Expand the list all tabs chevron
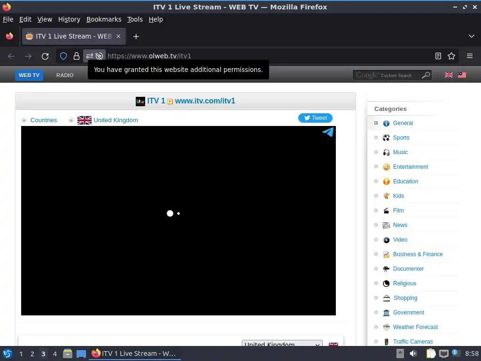Viewport: 481px width, 361px height. coord(472,36)
